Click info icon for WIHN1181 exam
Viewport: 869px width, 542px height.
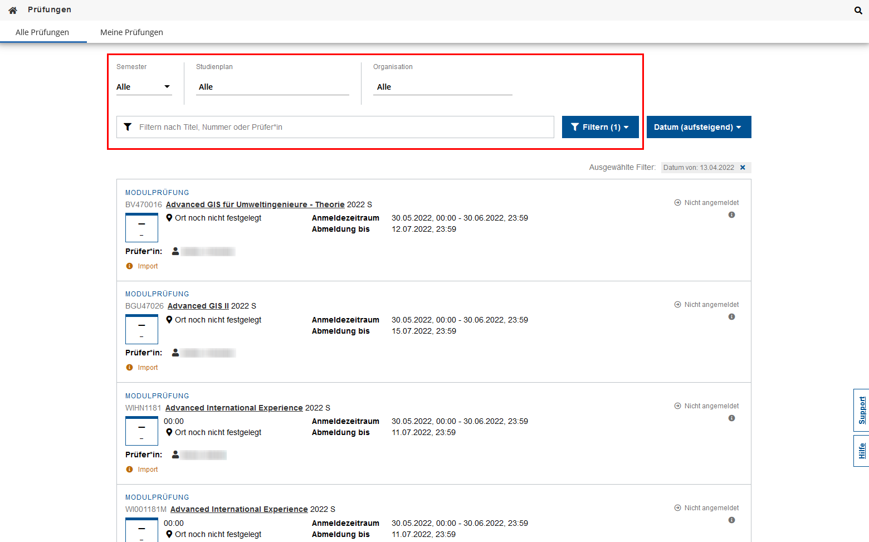pos(731,418)
